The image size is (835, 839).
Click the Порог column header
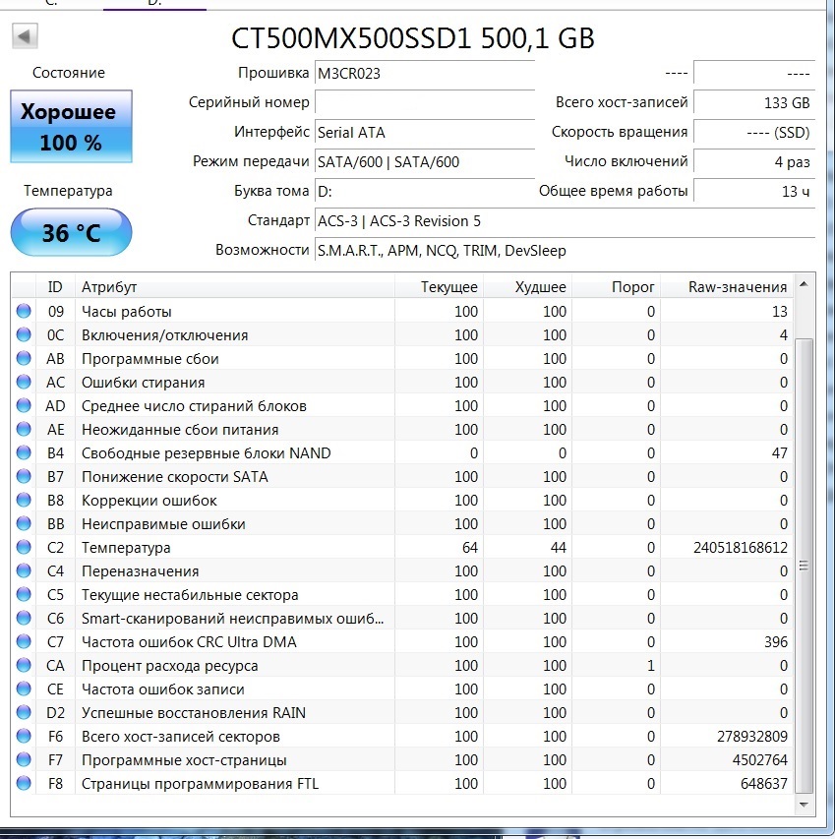click(617, 287)
